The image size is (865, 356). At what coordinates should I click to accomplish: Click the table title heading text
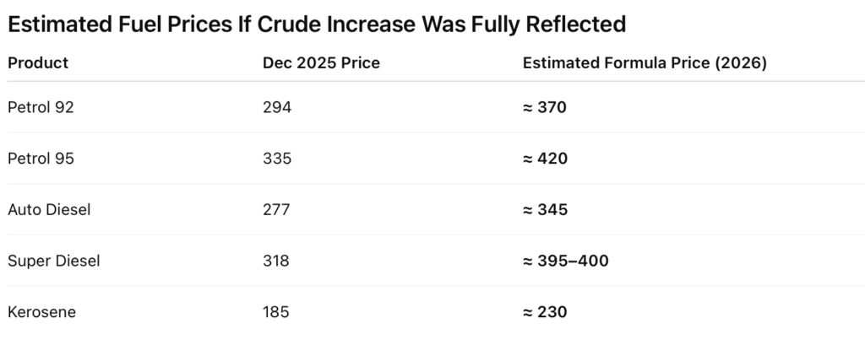pos(316,24)
